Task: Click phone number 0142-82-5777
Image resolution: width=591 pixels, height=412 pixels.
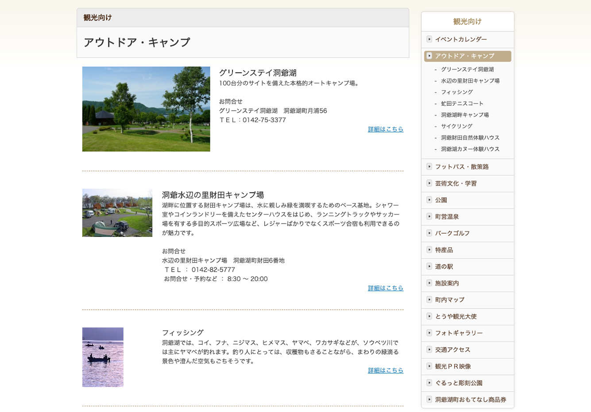Action: pos(213,270)
